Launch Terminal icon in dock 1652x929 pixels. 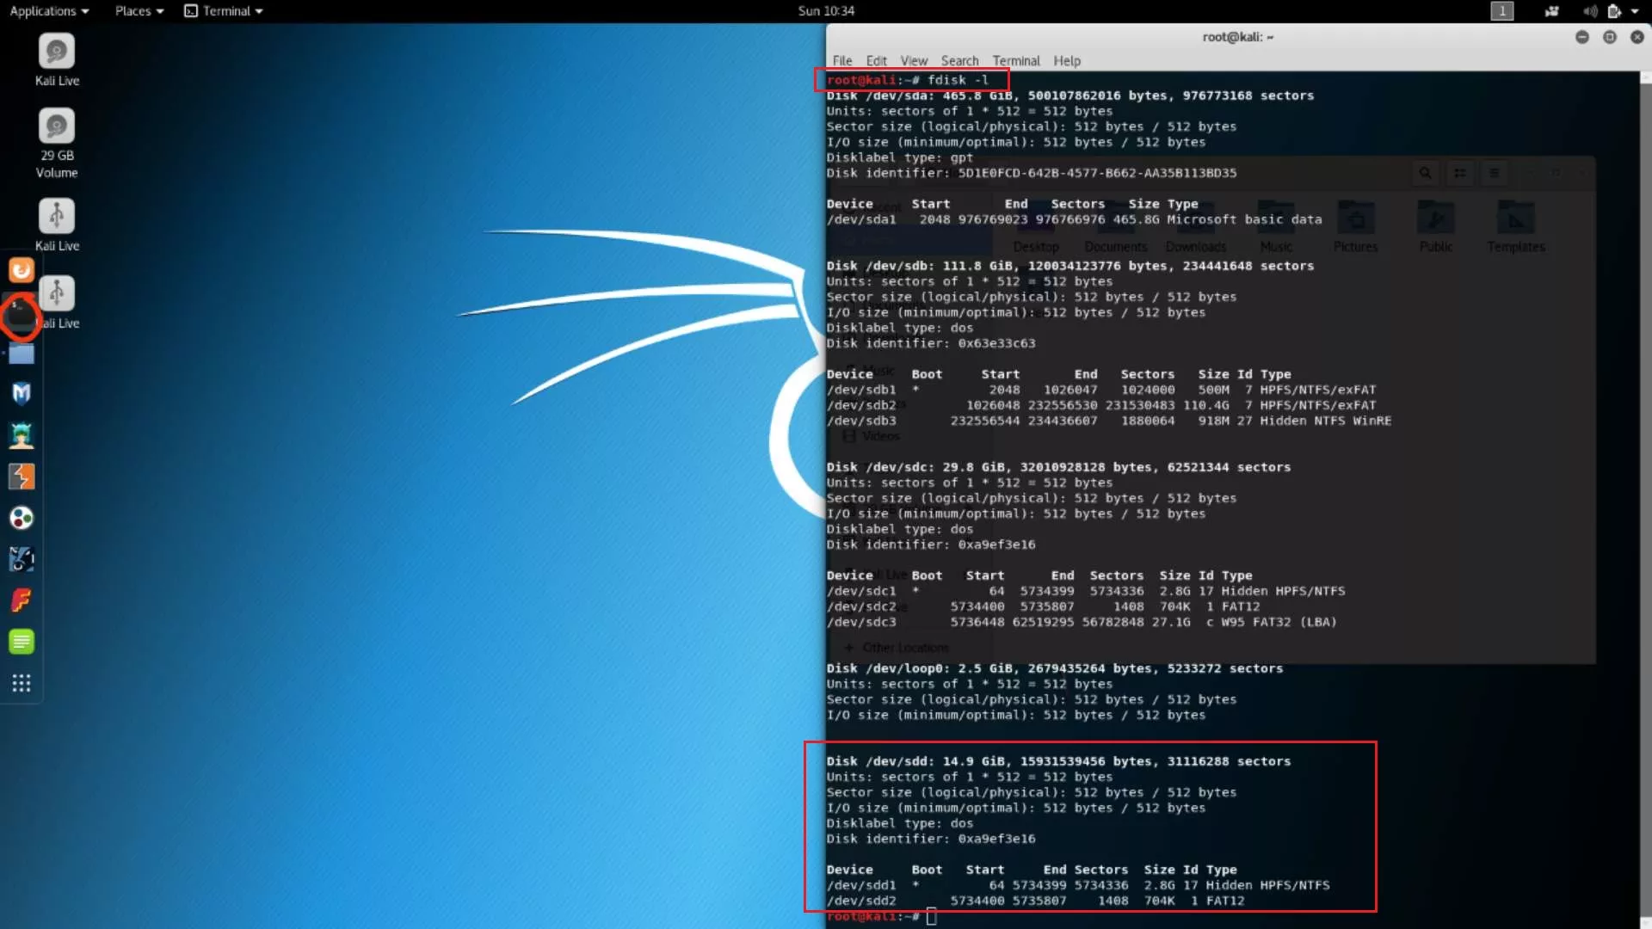tap(22, 315)
